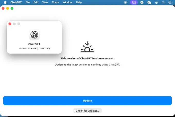Click the version number text in About window
The width and height of the screenshot is (175, 117).
click(x=34, y=49)
